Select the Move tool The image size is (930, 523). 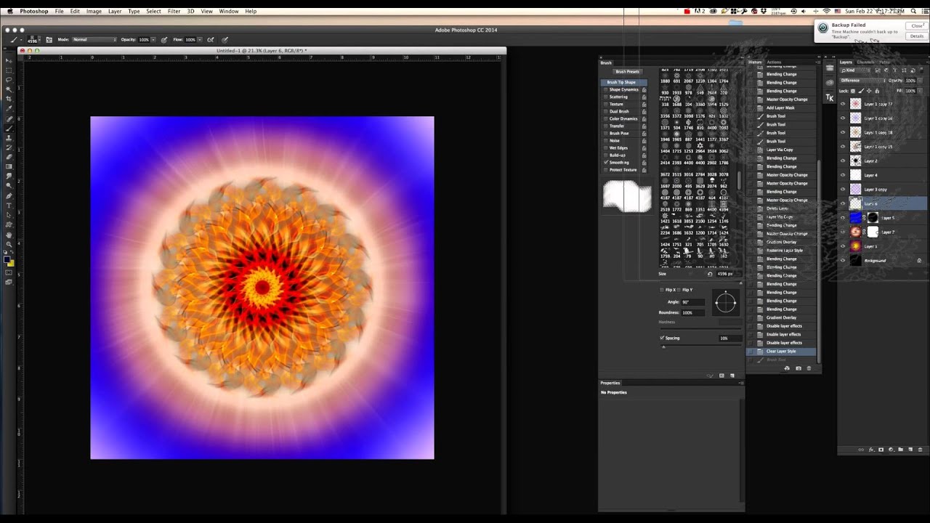point(9,61)
